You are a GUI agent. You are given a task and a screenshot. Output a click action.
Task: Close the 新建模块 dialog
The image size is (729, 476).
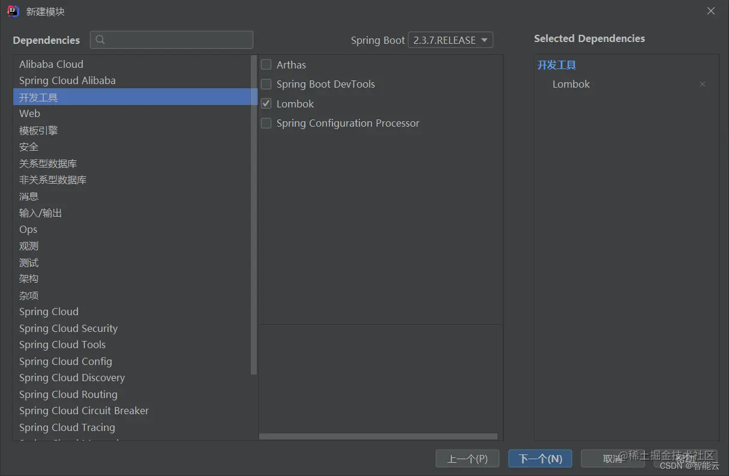click(x=711, y=11)
